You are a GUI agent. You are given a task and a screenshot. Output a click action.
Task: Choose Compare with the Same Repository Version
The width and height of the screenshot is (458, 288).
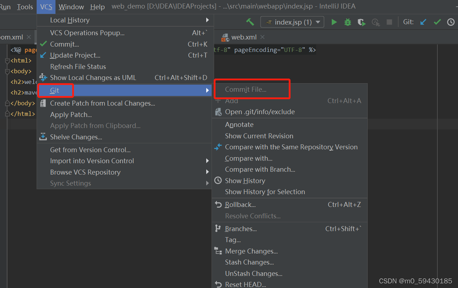(289, 147)
